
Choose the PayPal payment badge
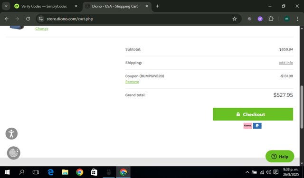[257, 126]
